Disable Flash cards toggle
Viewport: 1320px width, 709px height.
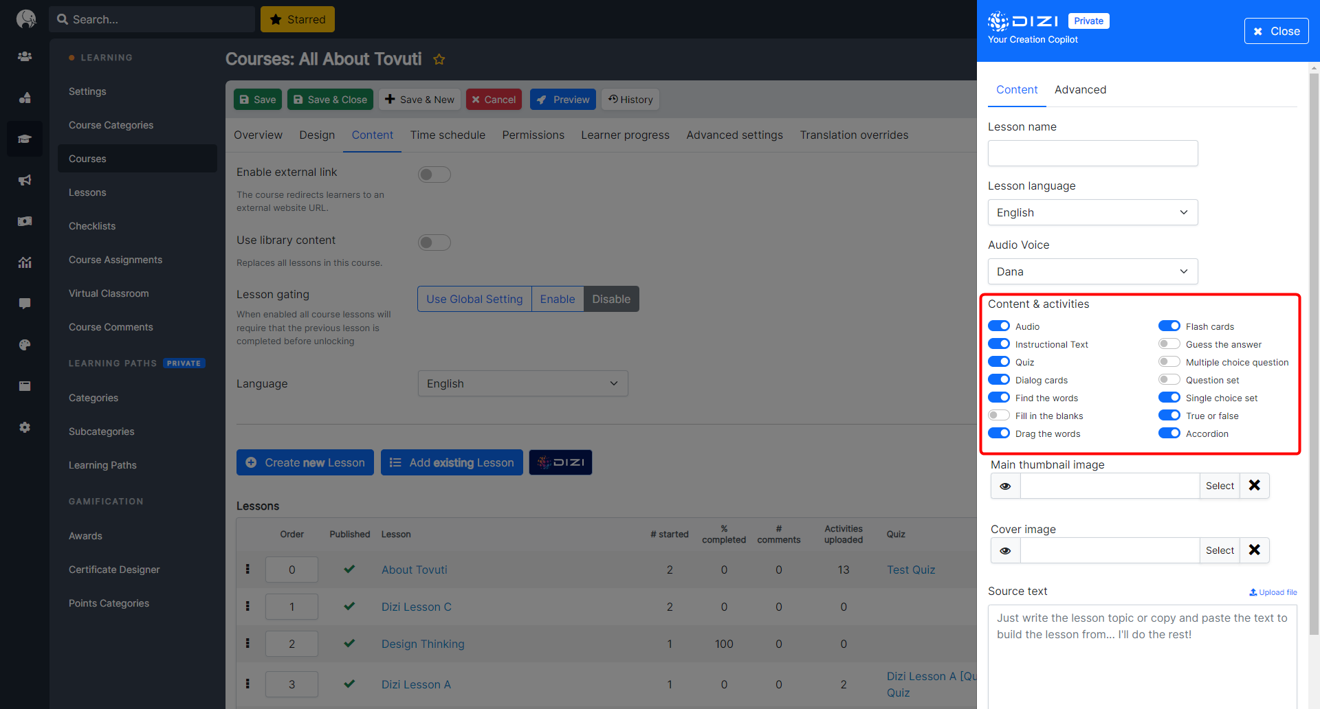tap(1169, 326)
